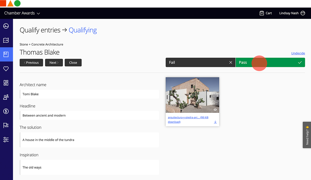Open the heart icon in sidebar
The height and width of the screenshot is (180, 311).
click(6, 69)
